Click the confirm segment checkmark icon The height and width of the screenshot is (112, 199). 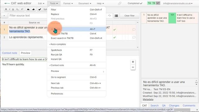point(39,9)
